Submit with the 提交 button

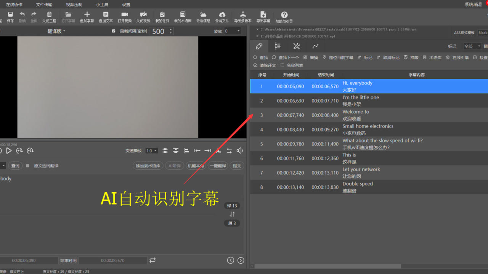237,166
